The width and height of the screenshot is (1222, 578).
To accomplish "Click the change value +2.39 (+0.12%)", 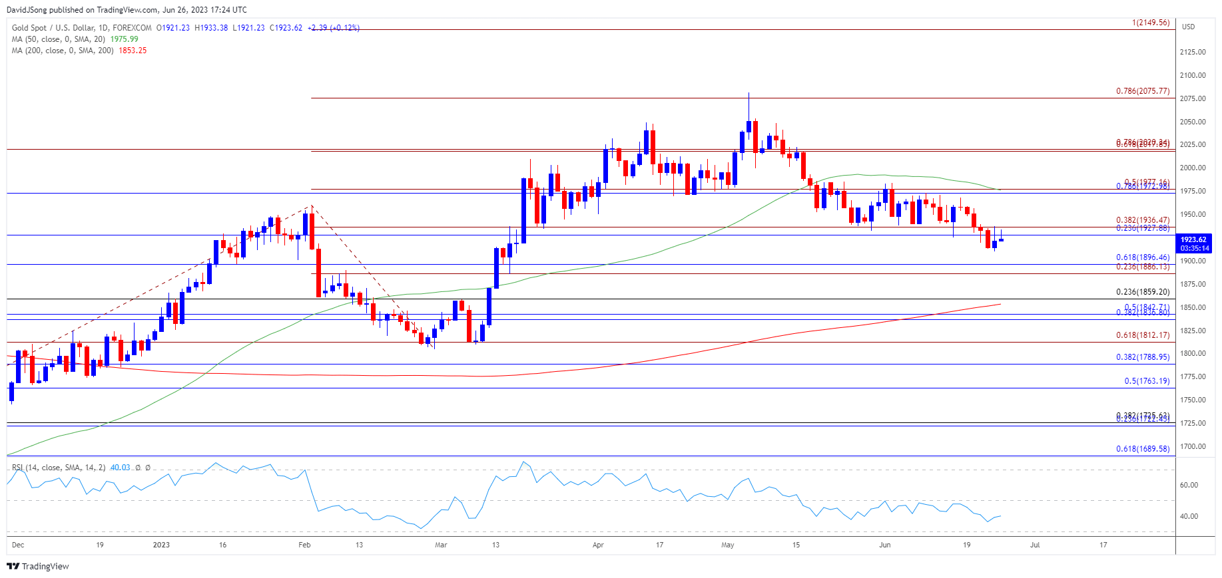I will 334,28.
